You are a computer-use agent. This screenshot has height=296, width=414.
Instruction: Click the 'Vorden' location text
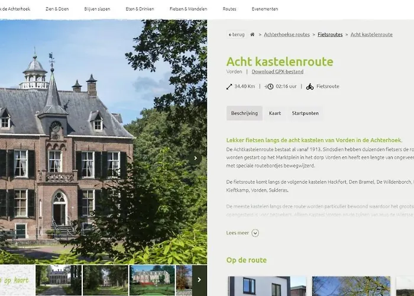[234, 72]
